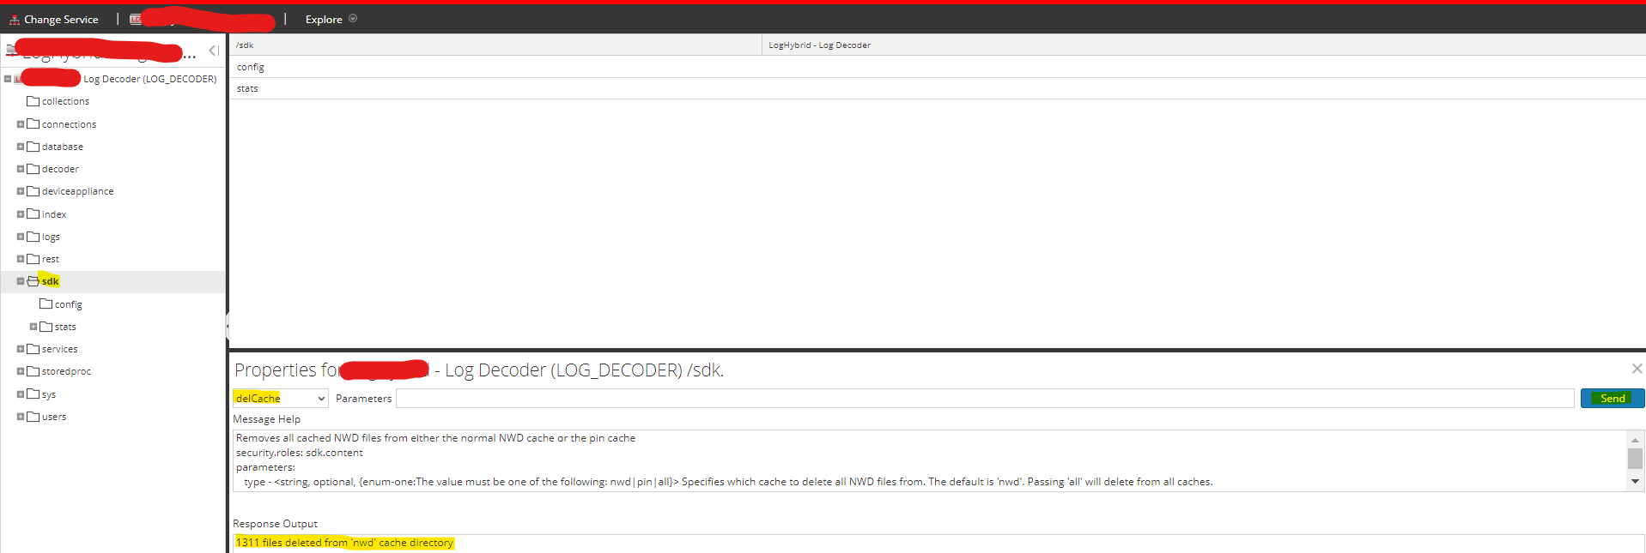Expand the logs folder

coord(21,237)
